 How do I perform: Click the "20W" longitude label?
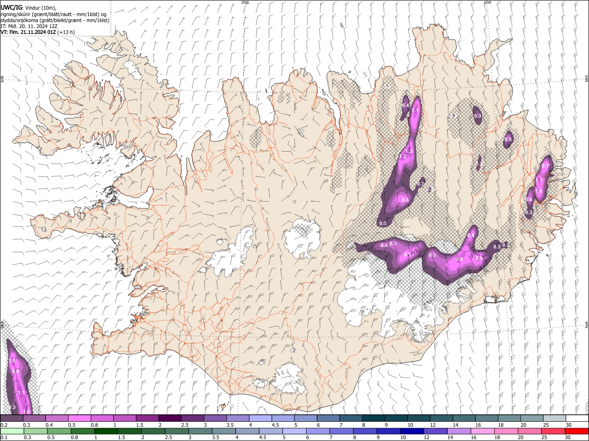[x=245, y=2]
